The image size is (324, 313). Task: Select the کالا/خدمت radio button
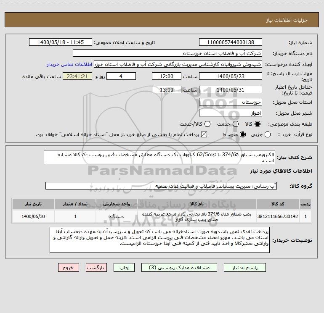(207, 124)
